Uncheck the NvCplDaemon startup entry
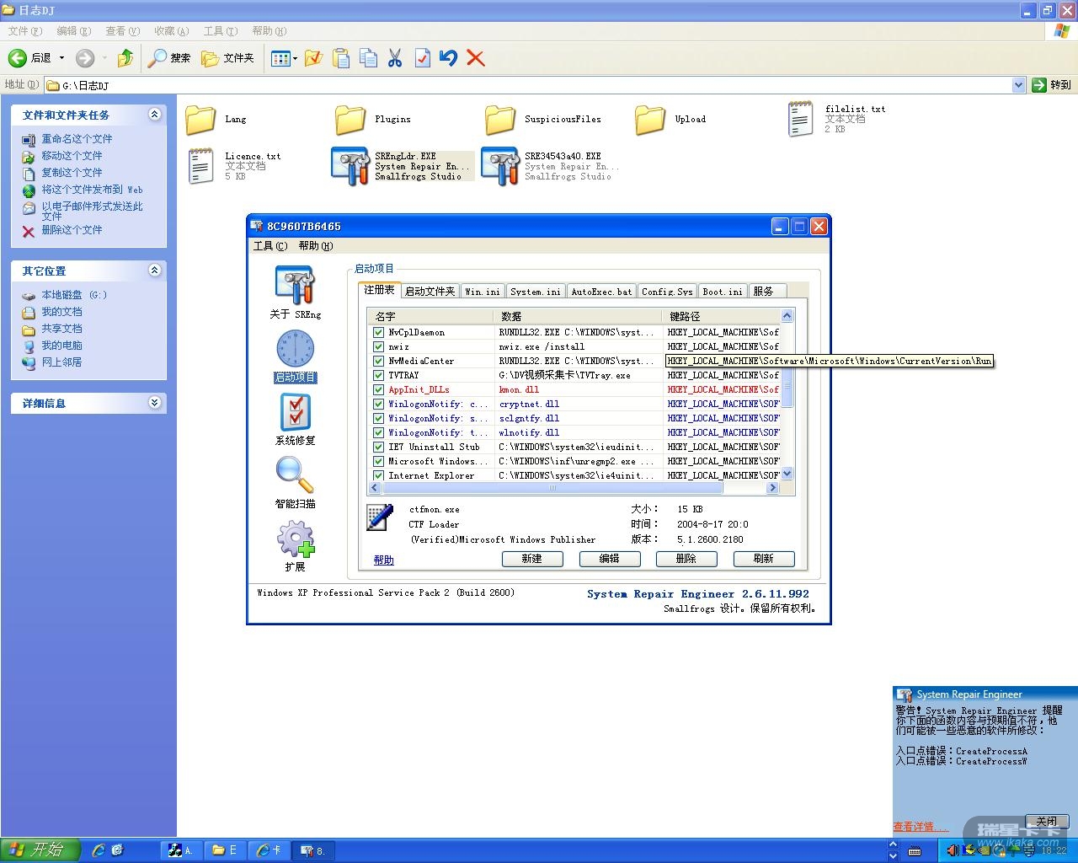This screenshot has width=1078, height=863. [x=379, y=332]
